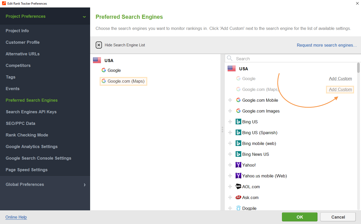Select the Tags menu item

click(11, 77)
